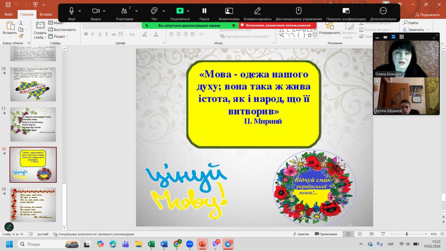446x251 pixels.
Task: Toggle the Заметки notes pane
Action: click(300, 234)
